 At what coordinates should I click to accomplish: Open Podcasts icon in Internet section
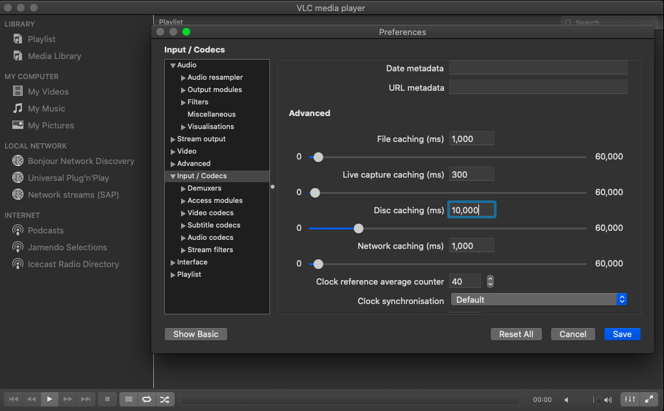pyautogui.click(x=18, y=230)
